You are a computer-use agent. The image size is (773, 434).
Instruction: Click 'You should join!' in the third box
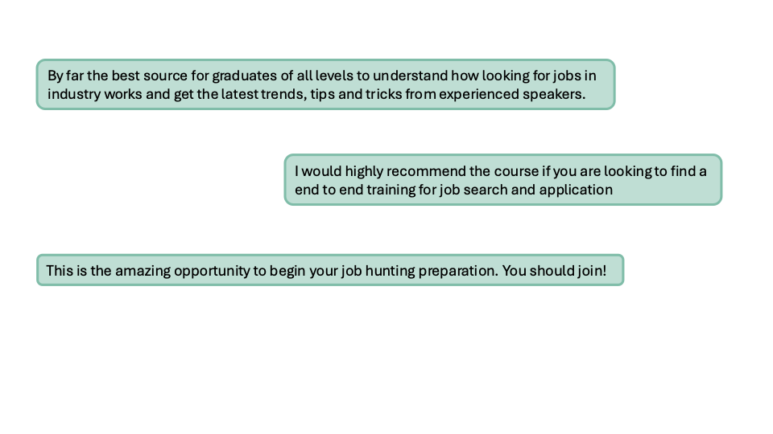554,271
